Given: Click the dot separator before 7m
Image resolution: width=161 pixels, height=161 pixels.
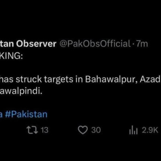Looking at the screenshot, I should 133,44.
